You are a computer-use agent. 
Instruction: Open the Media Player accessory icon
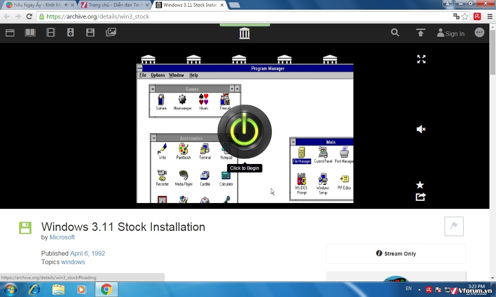[184, 178]
